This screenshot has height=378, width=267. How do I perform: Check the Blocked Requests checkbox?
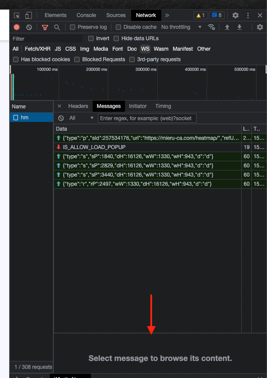77,59
